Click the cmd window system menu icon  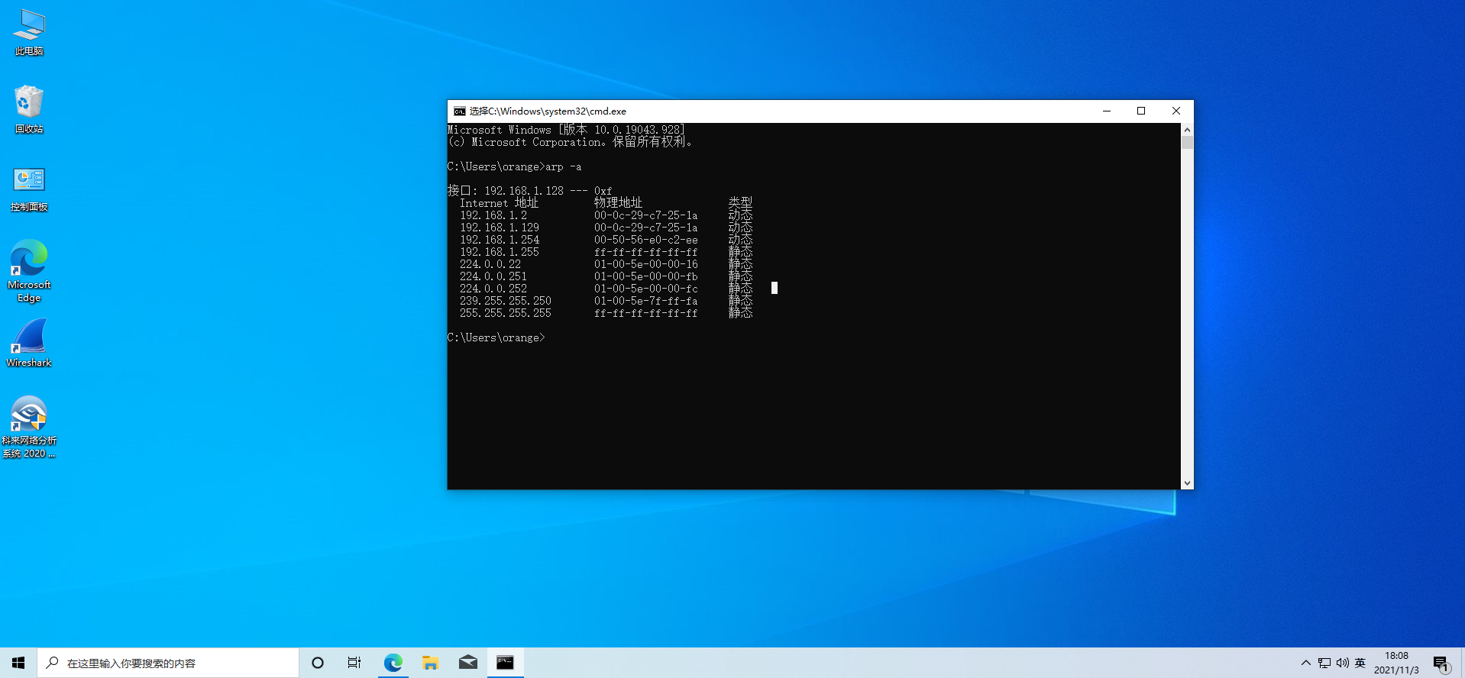[459, 111]
